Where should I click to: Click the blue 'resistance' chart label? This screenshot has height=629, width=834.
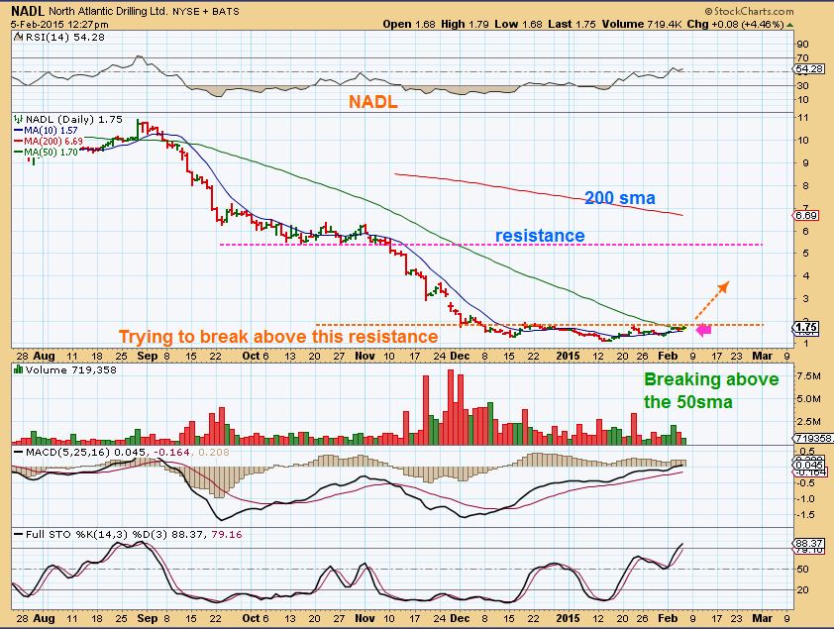tap(540, 235)
